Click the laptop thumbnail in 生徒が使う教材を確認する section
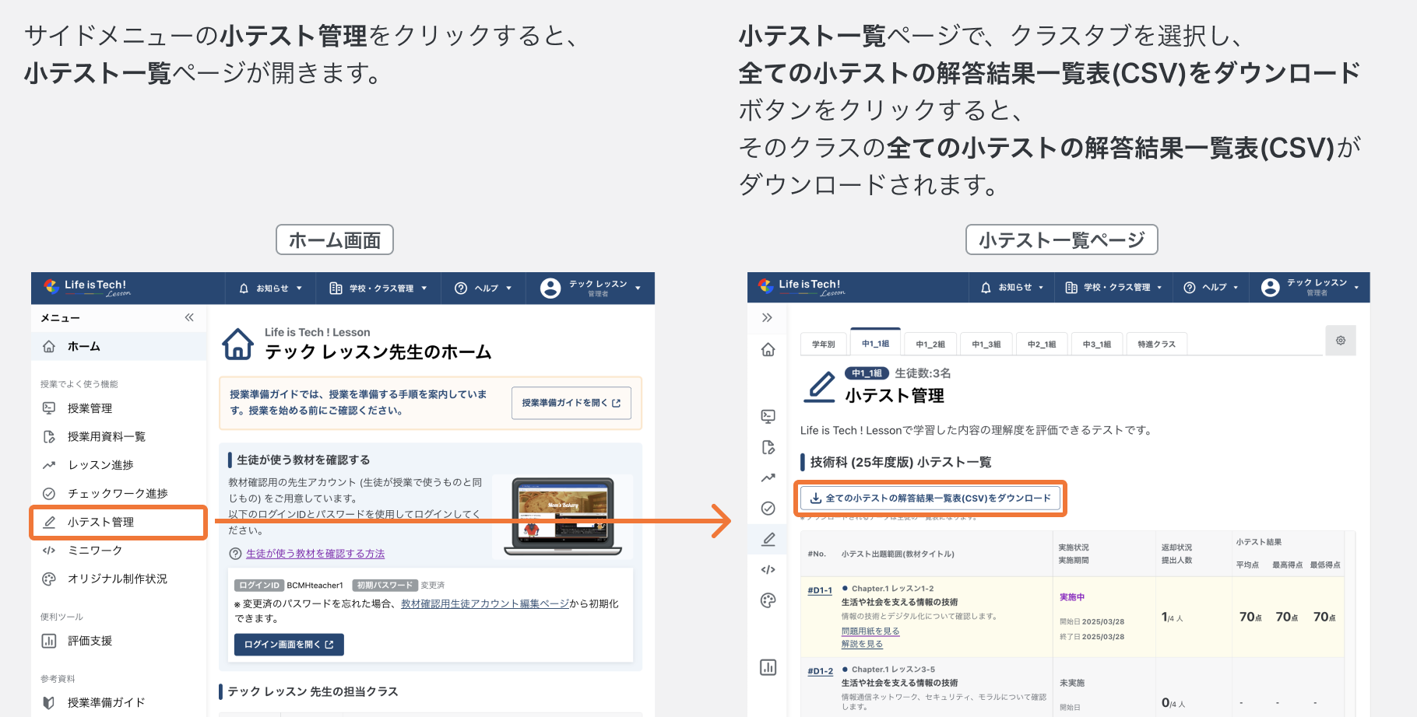Screen dimensions: 1417x717 pos(562,515)
